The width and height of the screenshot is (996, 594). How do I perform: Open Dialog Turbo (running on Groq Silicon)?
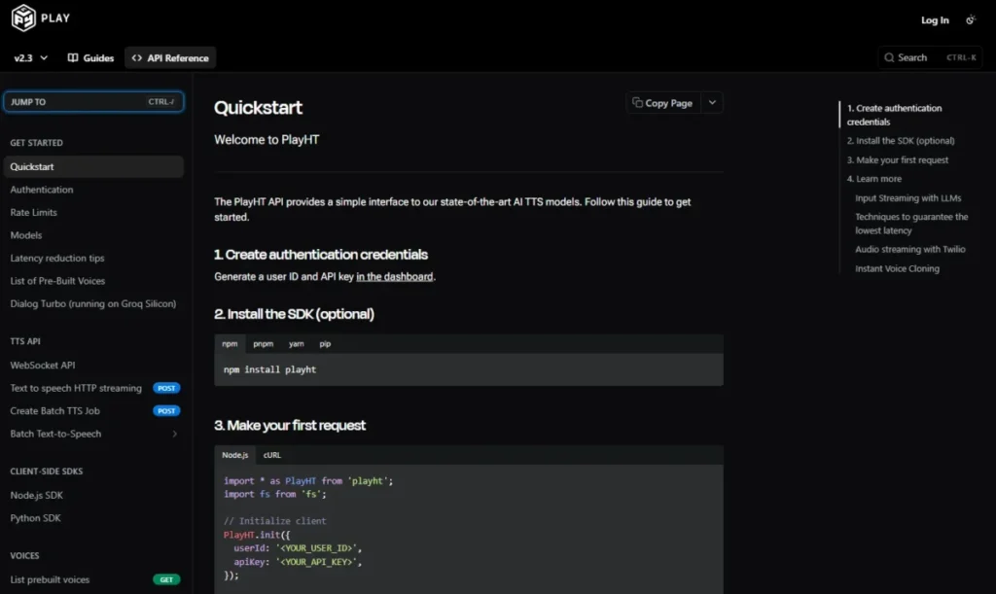pyautogui.click(x=92, y=303)
